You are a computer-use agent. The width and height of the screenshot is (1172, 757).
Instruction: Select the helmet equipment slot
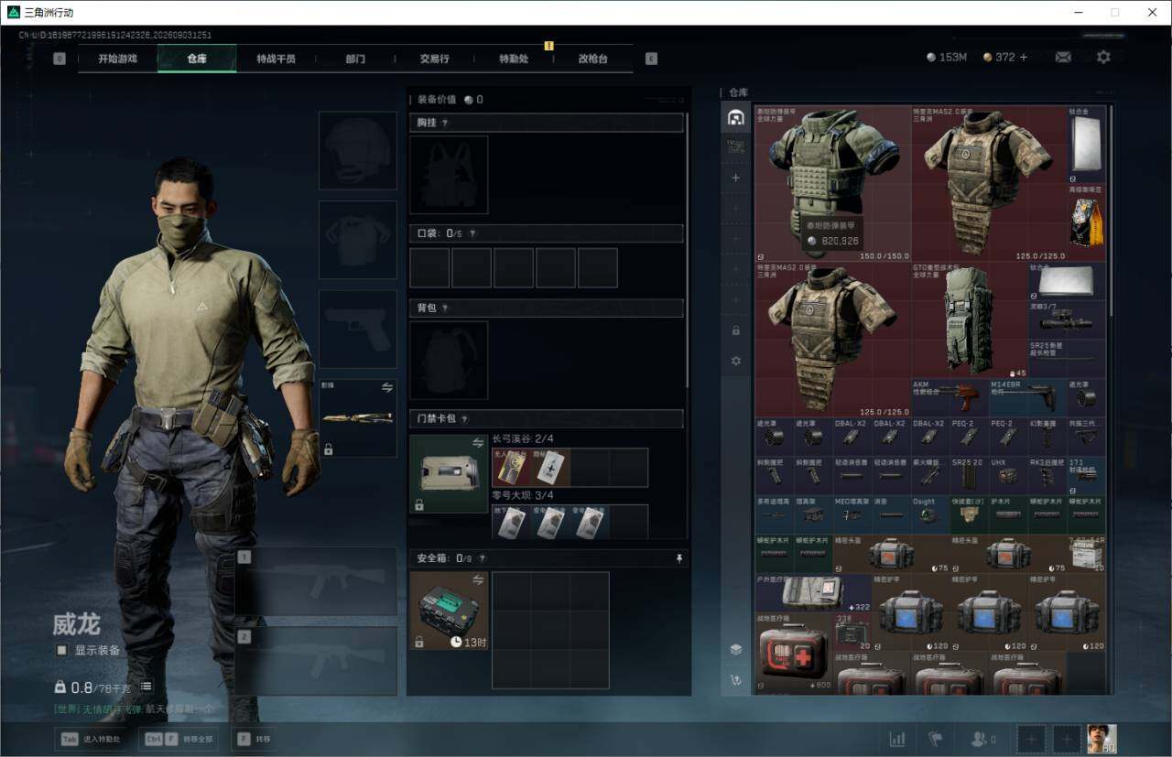358,151
